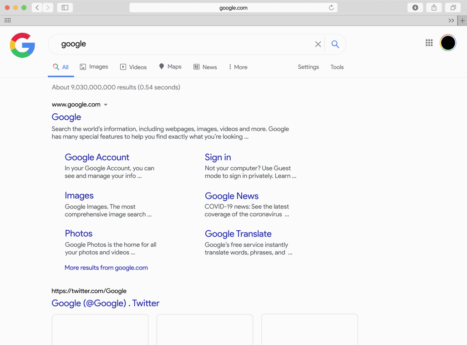The image size is (467, 345).
Task: Click the Maps pin icon
Action: [162, 66]
